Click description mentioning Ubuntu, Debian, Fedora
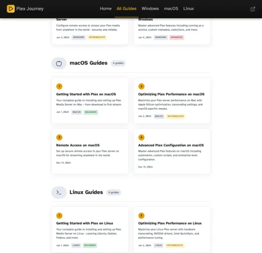Screen dimensions: 262x253 point(89,233)
